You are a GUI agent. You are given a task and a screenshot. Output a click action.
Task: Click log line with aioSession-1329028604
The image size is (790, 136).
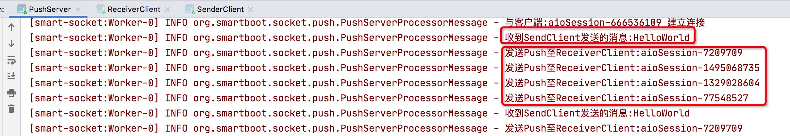coord(632,83)
